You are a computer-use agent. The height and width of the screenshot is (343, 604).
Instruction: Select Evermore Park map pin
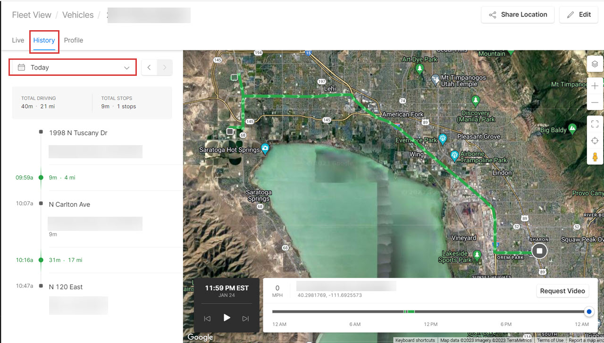443,139
